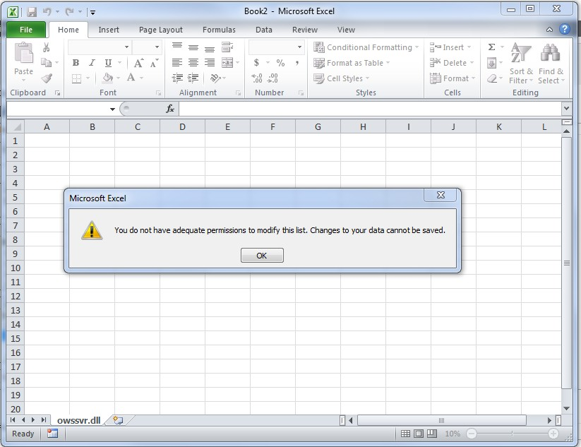This screenshot has width=581, height=447.
Task: Toggle Center alignment
Action: tap(193, 63)
